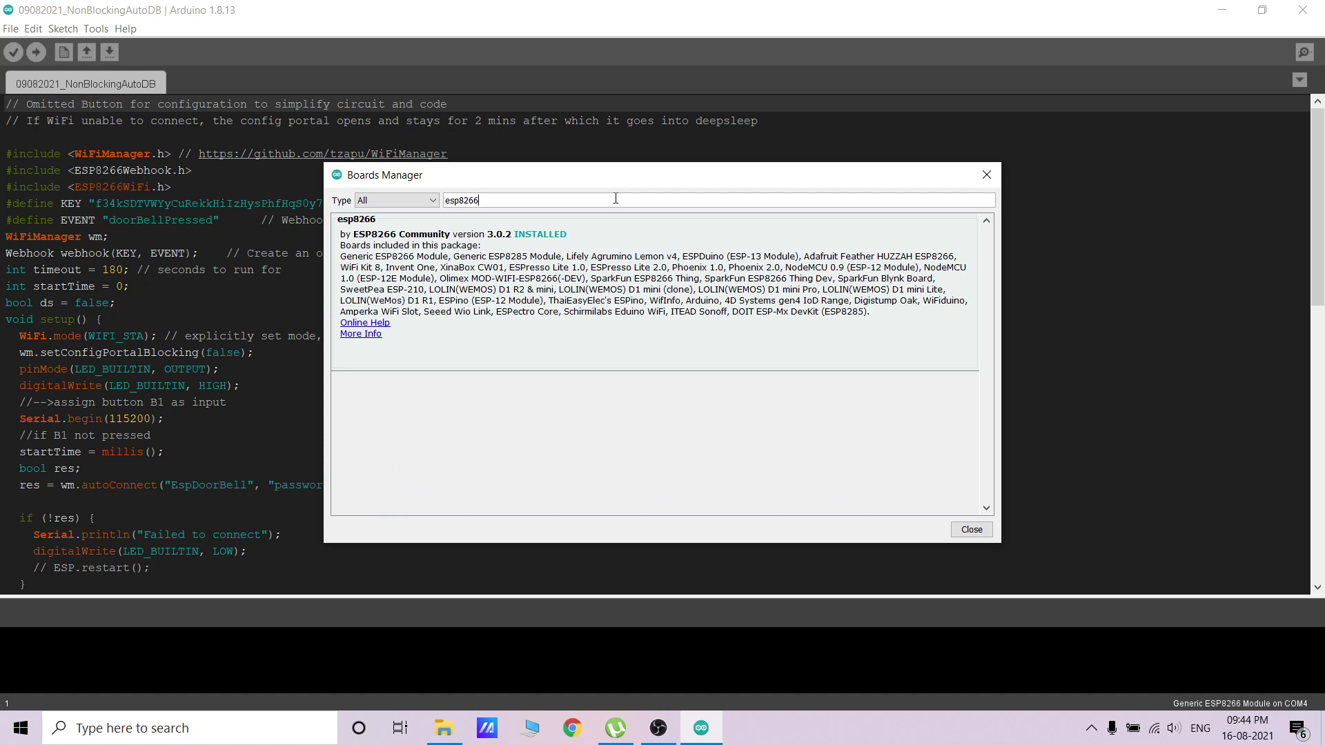
Task: Open the Help menu
Action: click(x=126, y=29)
